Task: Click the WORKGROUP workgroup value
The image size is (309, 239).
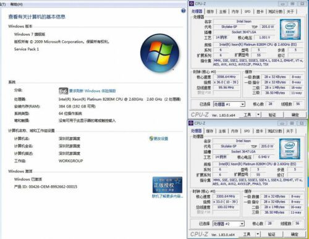Action: coord(71,161)
